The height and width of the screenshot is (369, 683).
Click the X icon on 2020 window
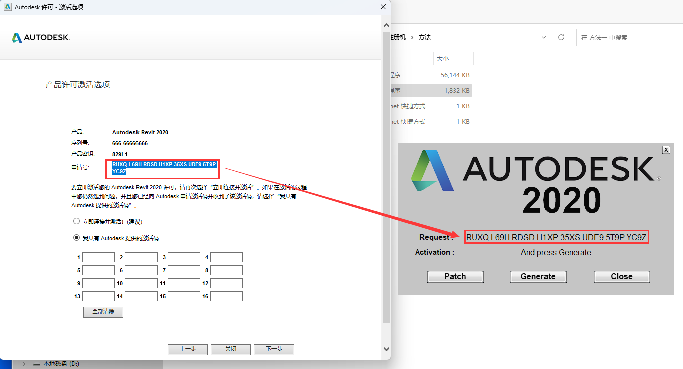coord(666,149)
